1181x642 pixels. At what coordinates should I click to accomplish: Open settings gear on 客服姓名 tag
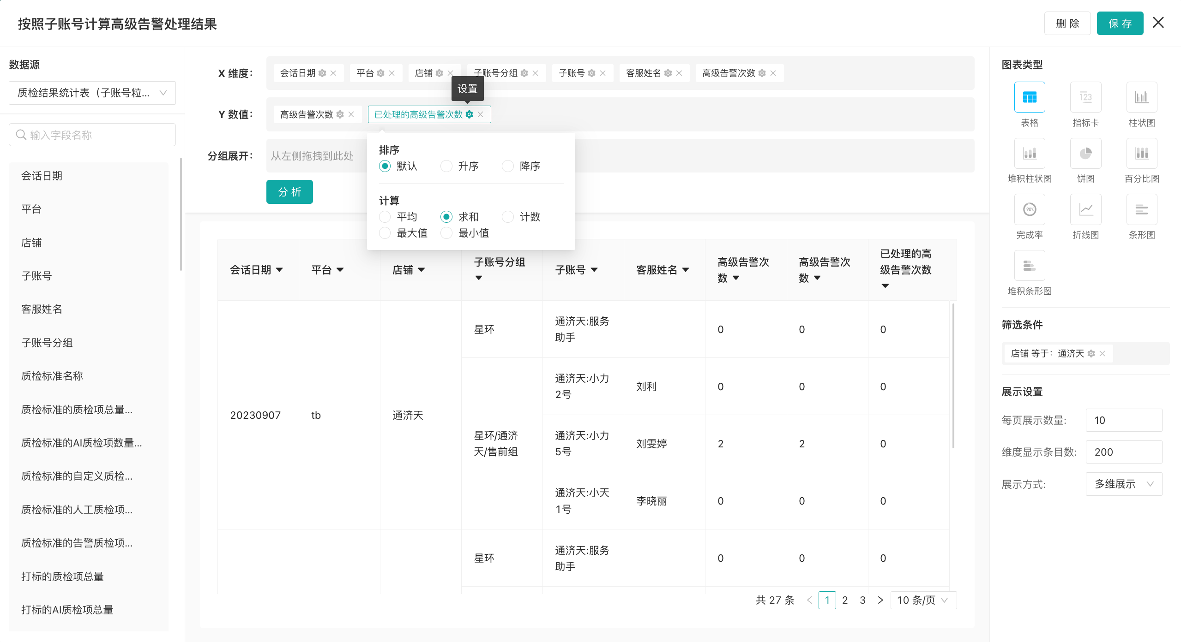pyautogui.click(x=668, y=73)
